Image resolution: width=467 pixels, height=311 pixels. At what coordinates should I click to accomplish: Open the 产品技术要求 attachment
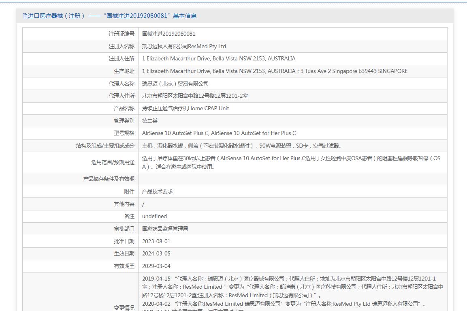click(x=158, y=191)
